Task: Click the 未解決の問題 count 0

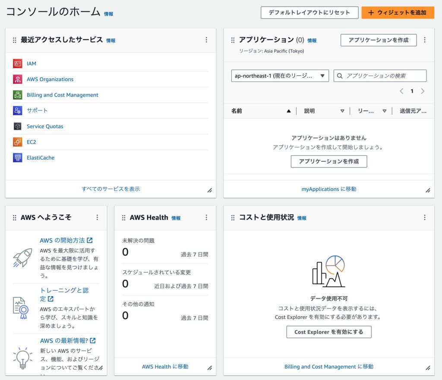Action: 125,252
